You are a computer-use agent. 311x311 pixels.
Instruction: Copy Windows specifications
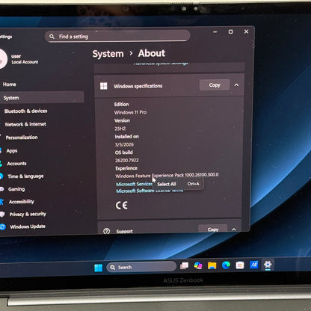pos(215,85)
